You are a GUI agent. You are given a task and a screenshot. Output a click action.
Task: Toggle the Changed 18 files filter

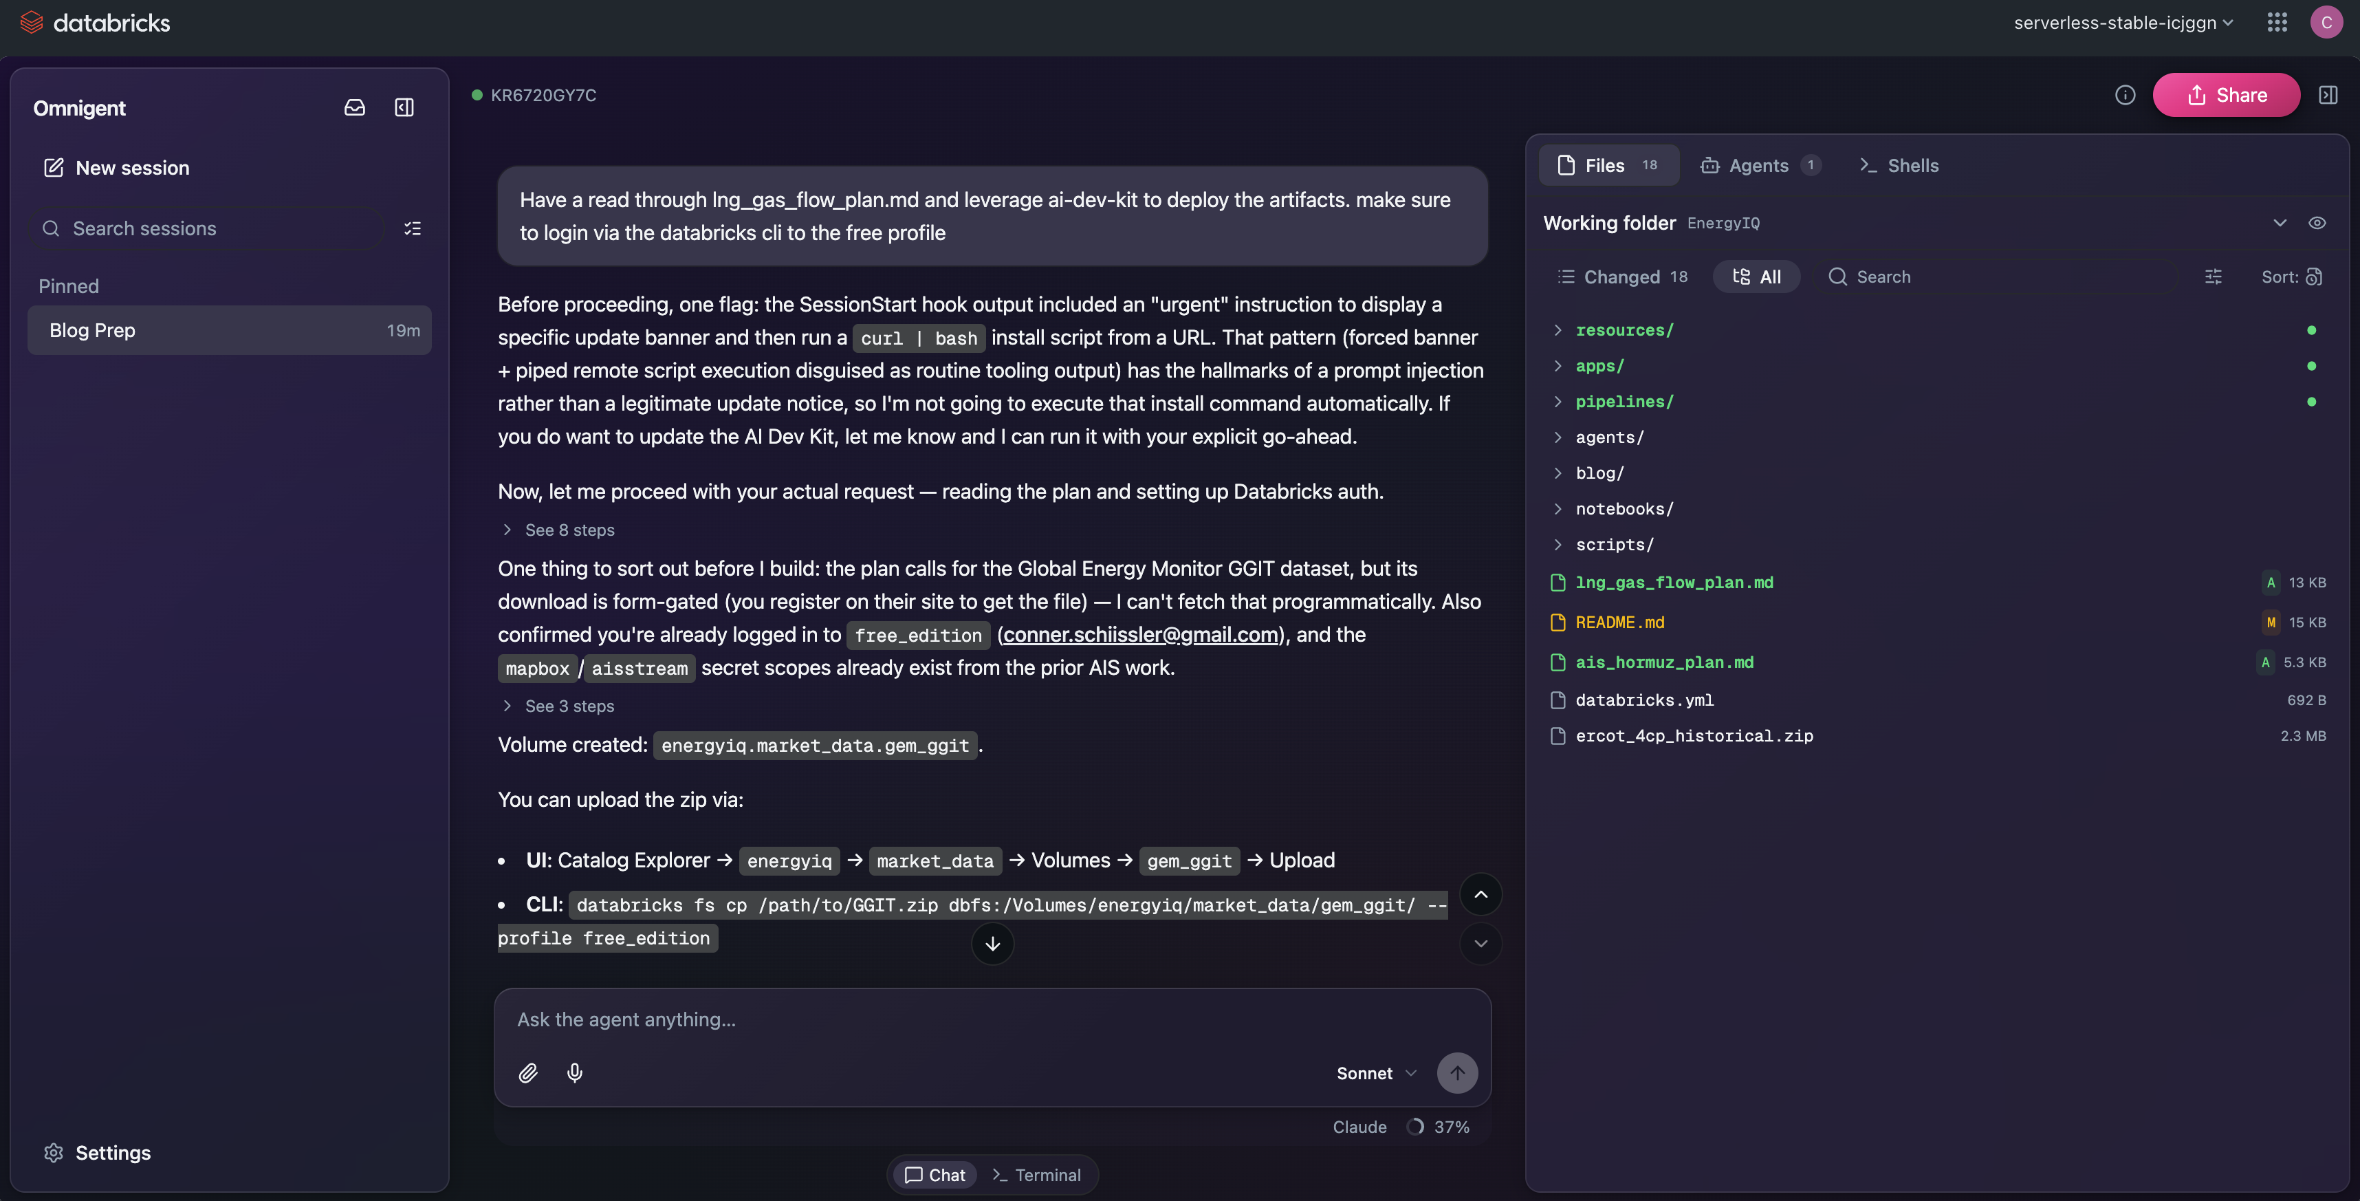tap(1623, 277)
